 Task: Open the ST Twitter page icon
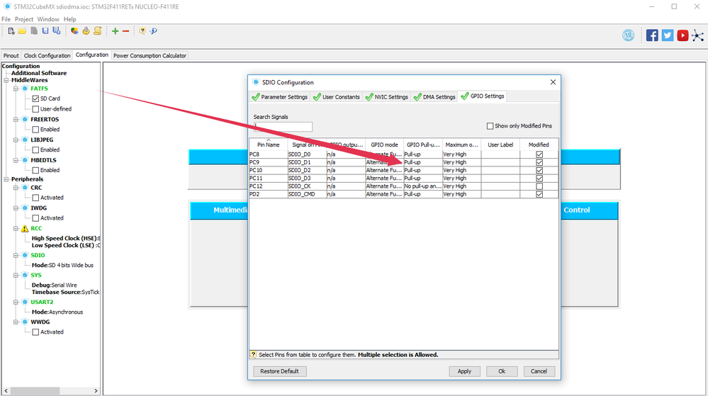[x=668, y=35]
